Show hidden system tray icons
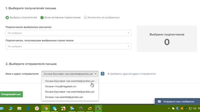 click(x=169, y=109)
